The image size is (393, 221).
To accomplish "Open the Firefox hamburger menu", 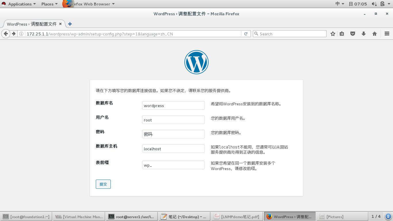I will pos(387,34).
